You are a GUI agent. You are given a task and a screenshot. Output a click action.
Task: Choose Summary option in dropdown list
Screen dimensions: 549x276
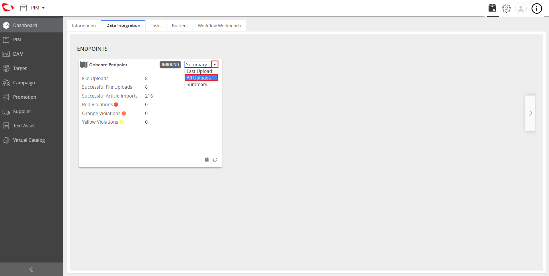tap(201, 84)
